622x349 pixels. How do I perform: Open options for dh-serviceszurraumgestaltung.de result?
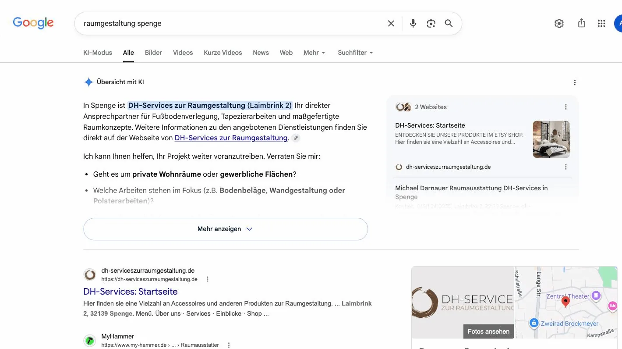click(208, 279)
